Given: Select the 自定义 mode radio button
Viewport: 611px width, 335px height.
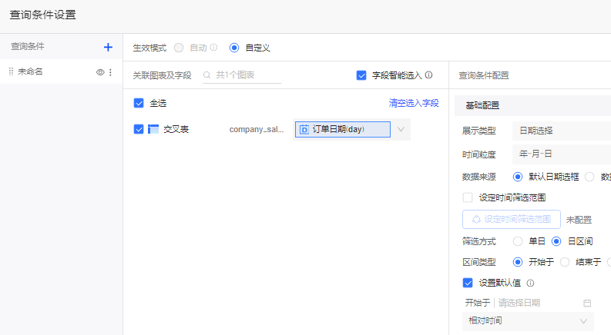Looking at the screenshot, I should (x=234, y=48).
